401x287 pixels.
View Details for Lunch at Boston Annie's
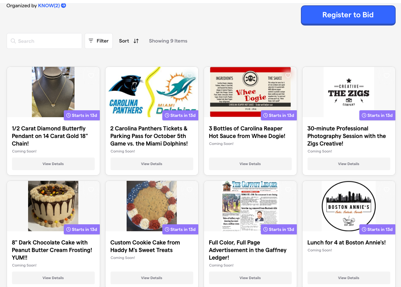pos(349,278)
